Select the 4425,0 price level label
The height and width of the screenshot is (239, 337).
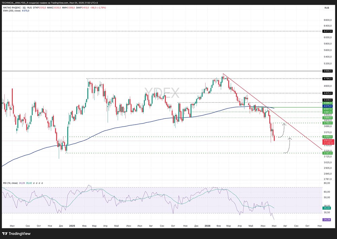[x=328, y=93]
